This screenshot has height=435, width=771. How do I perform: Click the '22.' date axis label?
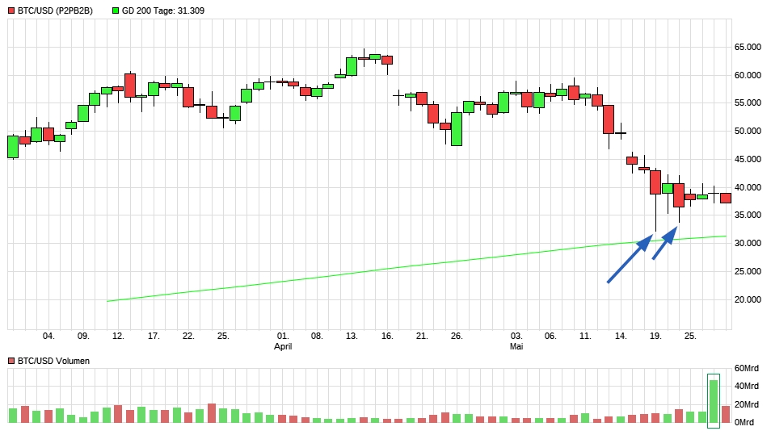188,337
